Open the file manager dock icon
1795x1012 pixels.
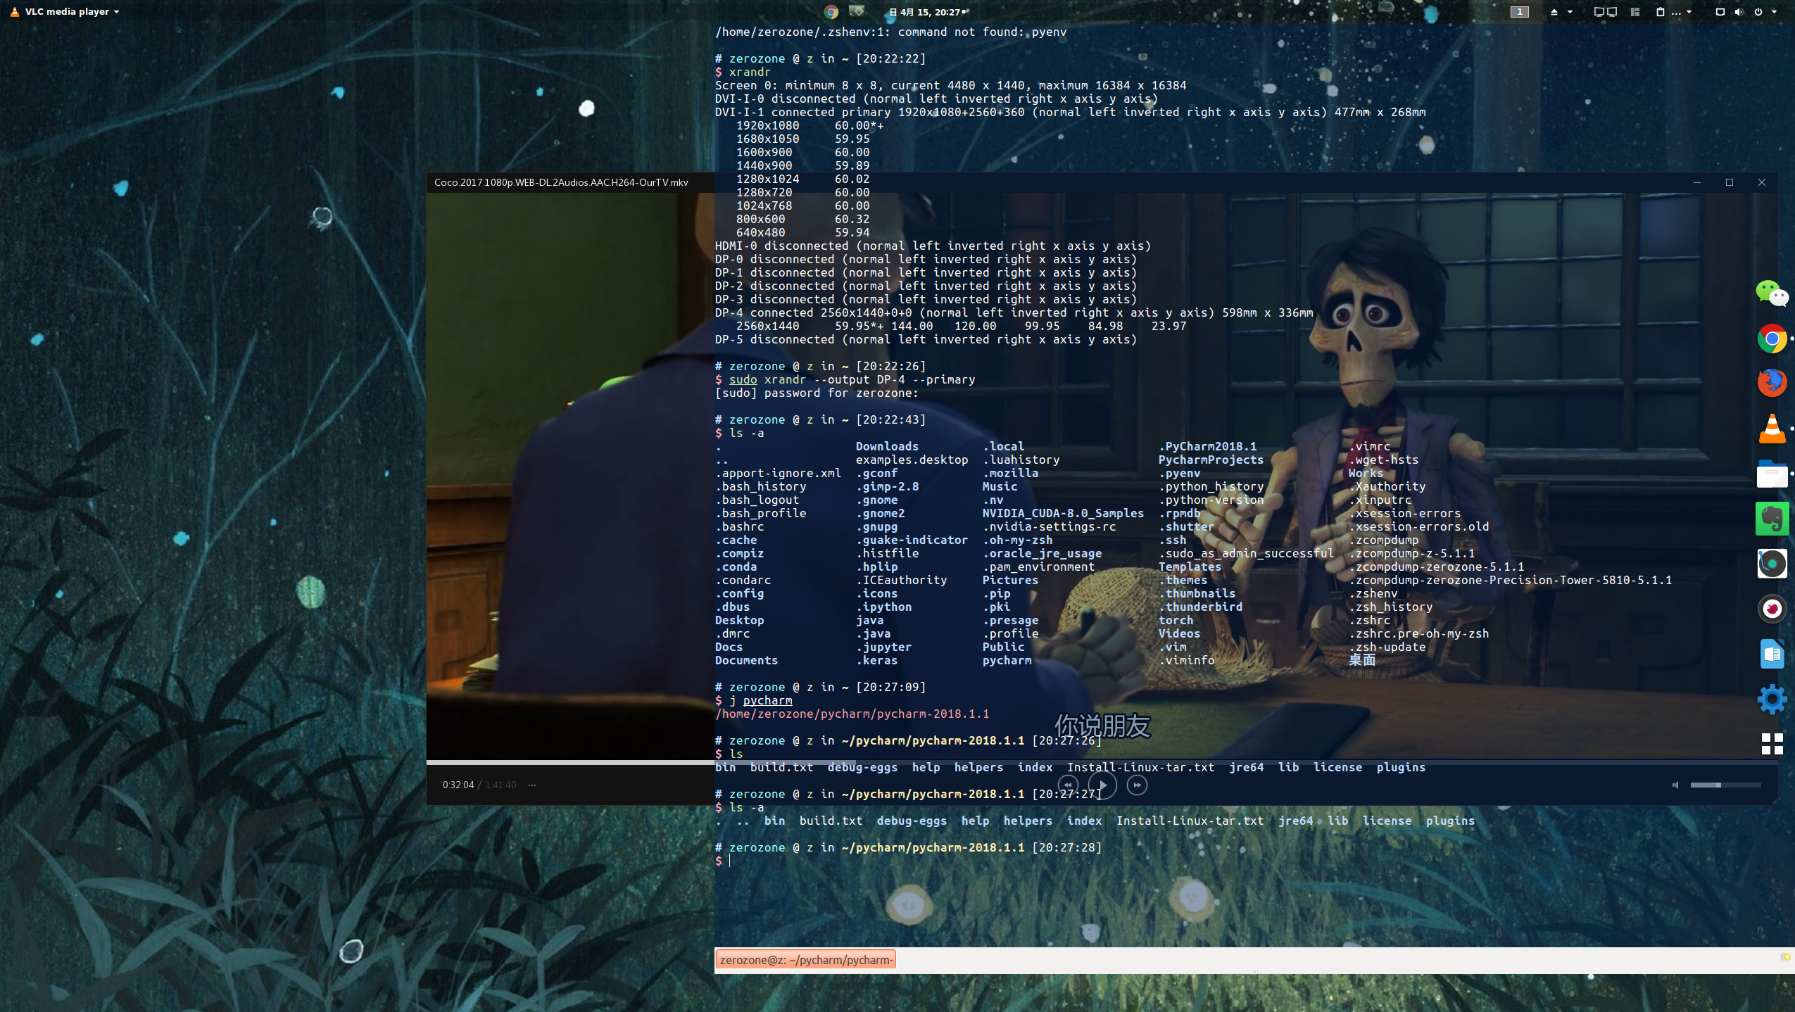(1772, 474)
